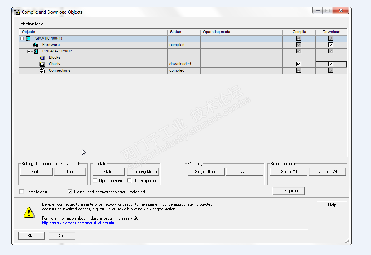Uncheck Do not load if compilation error

tap(70, 192)
